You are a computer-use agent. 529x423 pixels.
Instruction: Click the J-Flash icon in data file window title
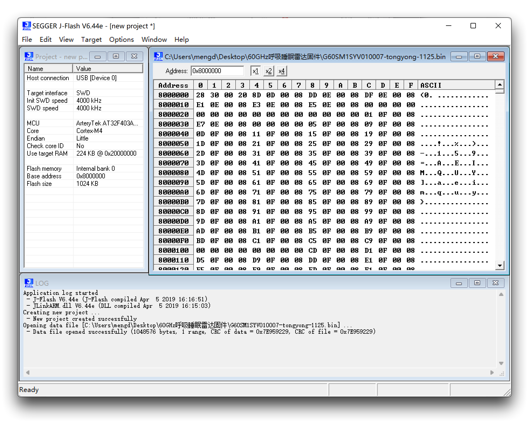coord(158,57)
